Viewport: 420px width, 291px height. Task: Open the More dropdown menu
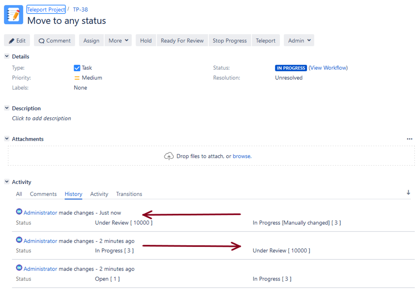[118, 40]
